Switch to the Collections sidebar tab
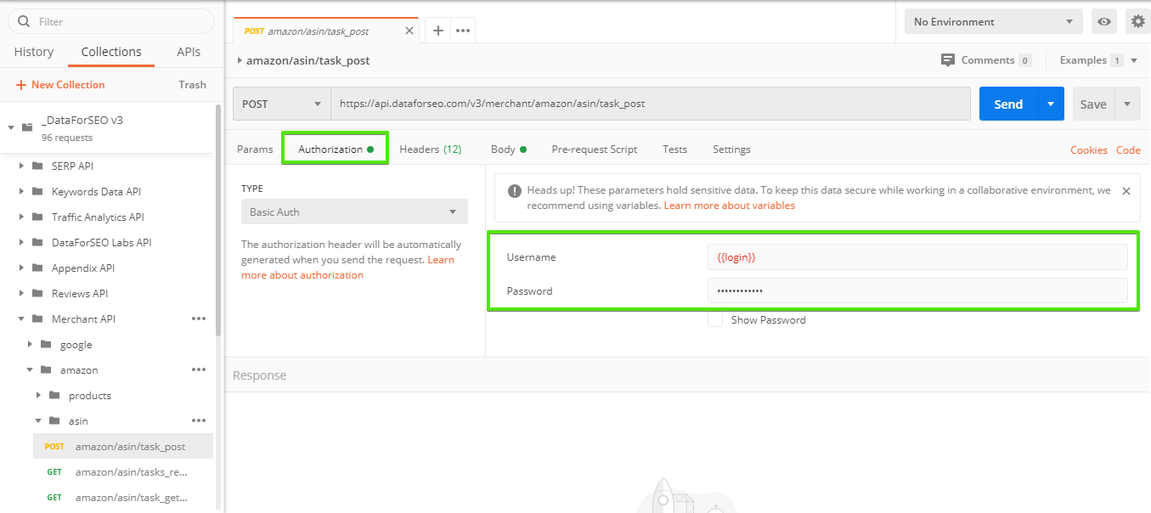1151x513 pixels. (x=111, y=52)
